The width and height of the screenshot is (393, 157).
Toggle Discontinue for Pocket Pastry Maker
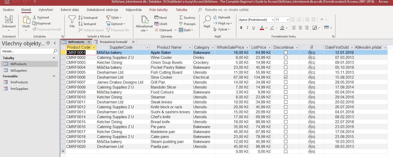(x=286, y=67)
